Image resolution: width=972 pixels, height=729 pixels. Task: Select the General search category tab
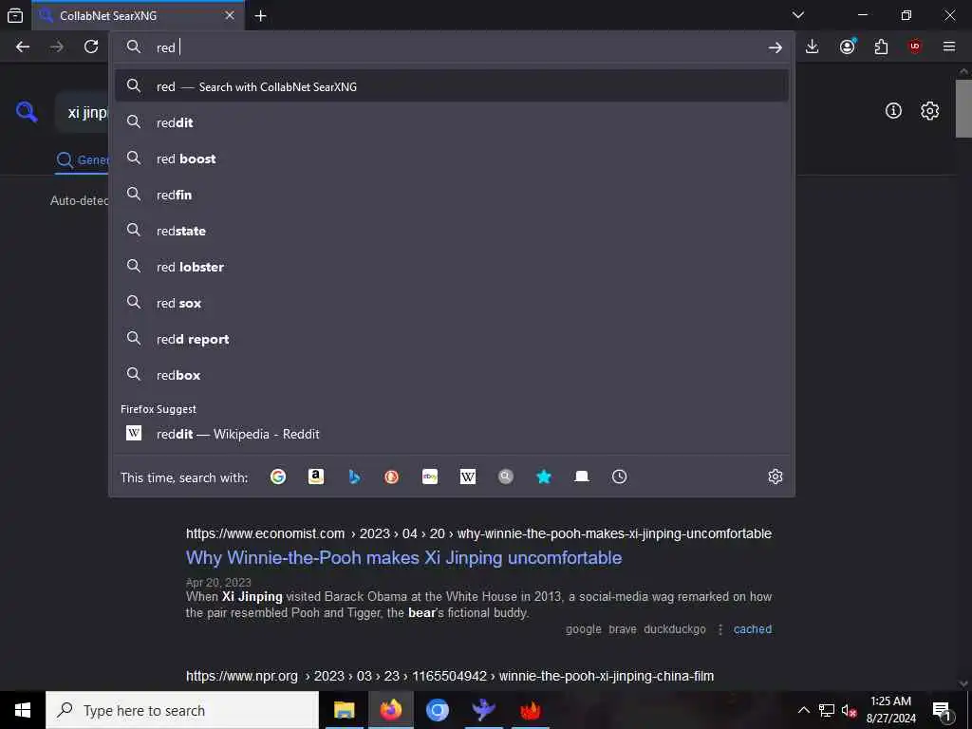point(84,159)
